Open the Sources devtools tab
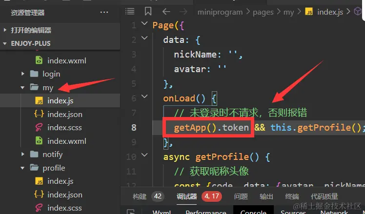 click(x=293, y=212)
